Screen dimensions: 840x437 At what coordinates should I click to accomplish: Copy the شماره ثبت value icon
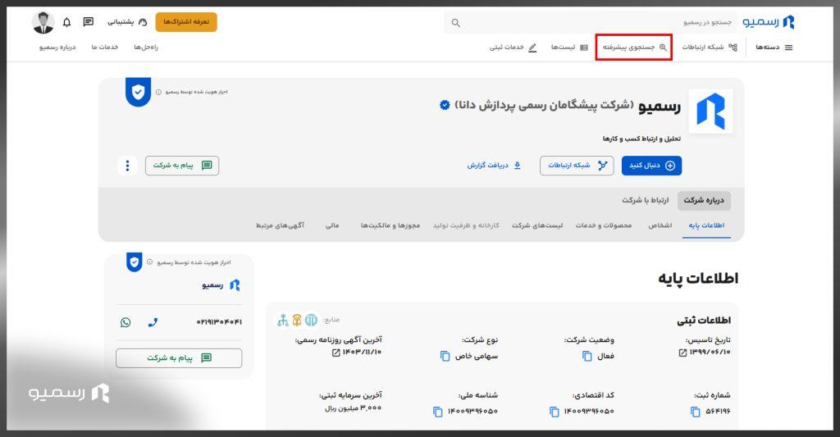691,411
